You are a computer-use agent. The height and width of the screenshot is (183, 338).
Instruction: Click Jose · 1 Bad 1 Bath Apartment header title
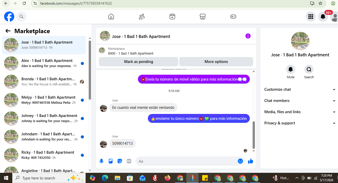click(141, 36)
